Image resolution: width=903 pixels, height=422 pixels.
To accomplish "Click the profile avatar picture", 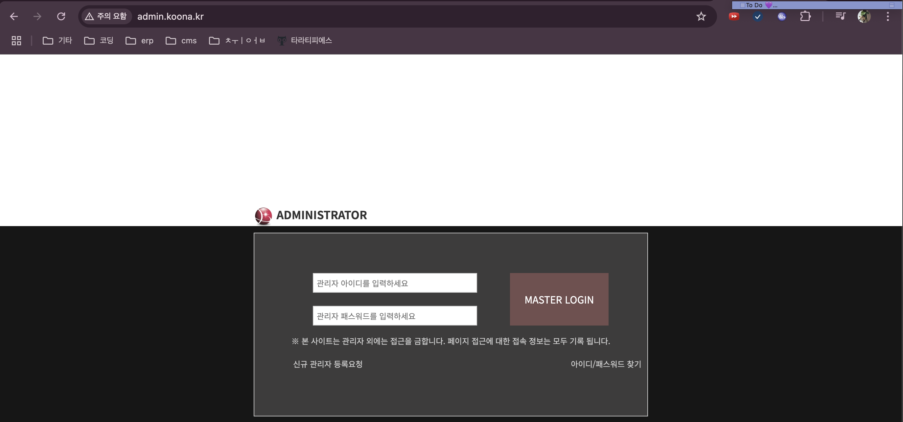I will tap(864, 16).
